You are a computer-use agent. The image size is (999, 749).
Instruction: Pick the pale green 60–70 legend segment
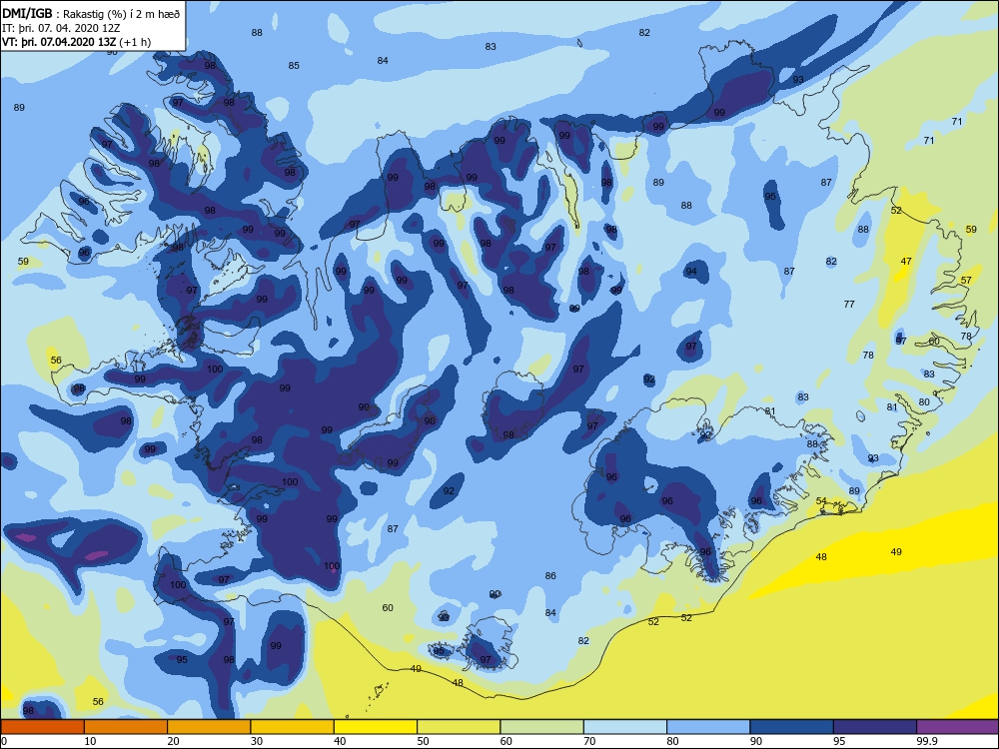click(x=542, y=727)
